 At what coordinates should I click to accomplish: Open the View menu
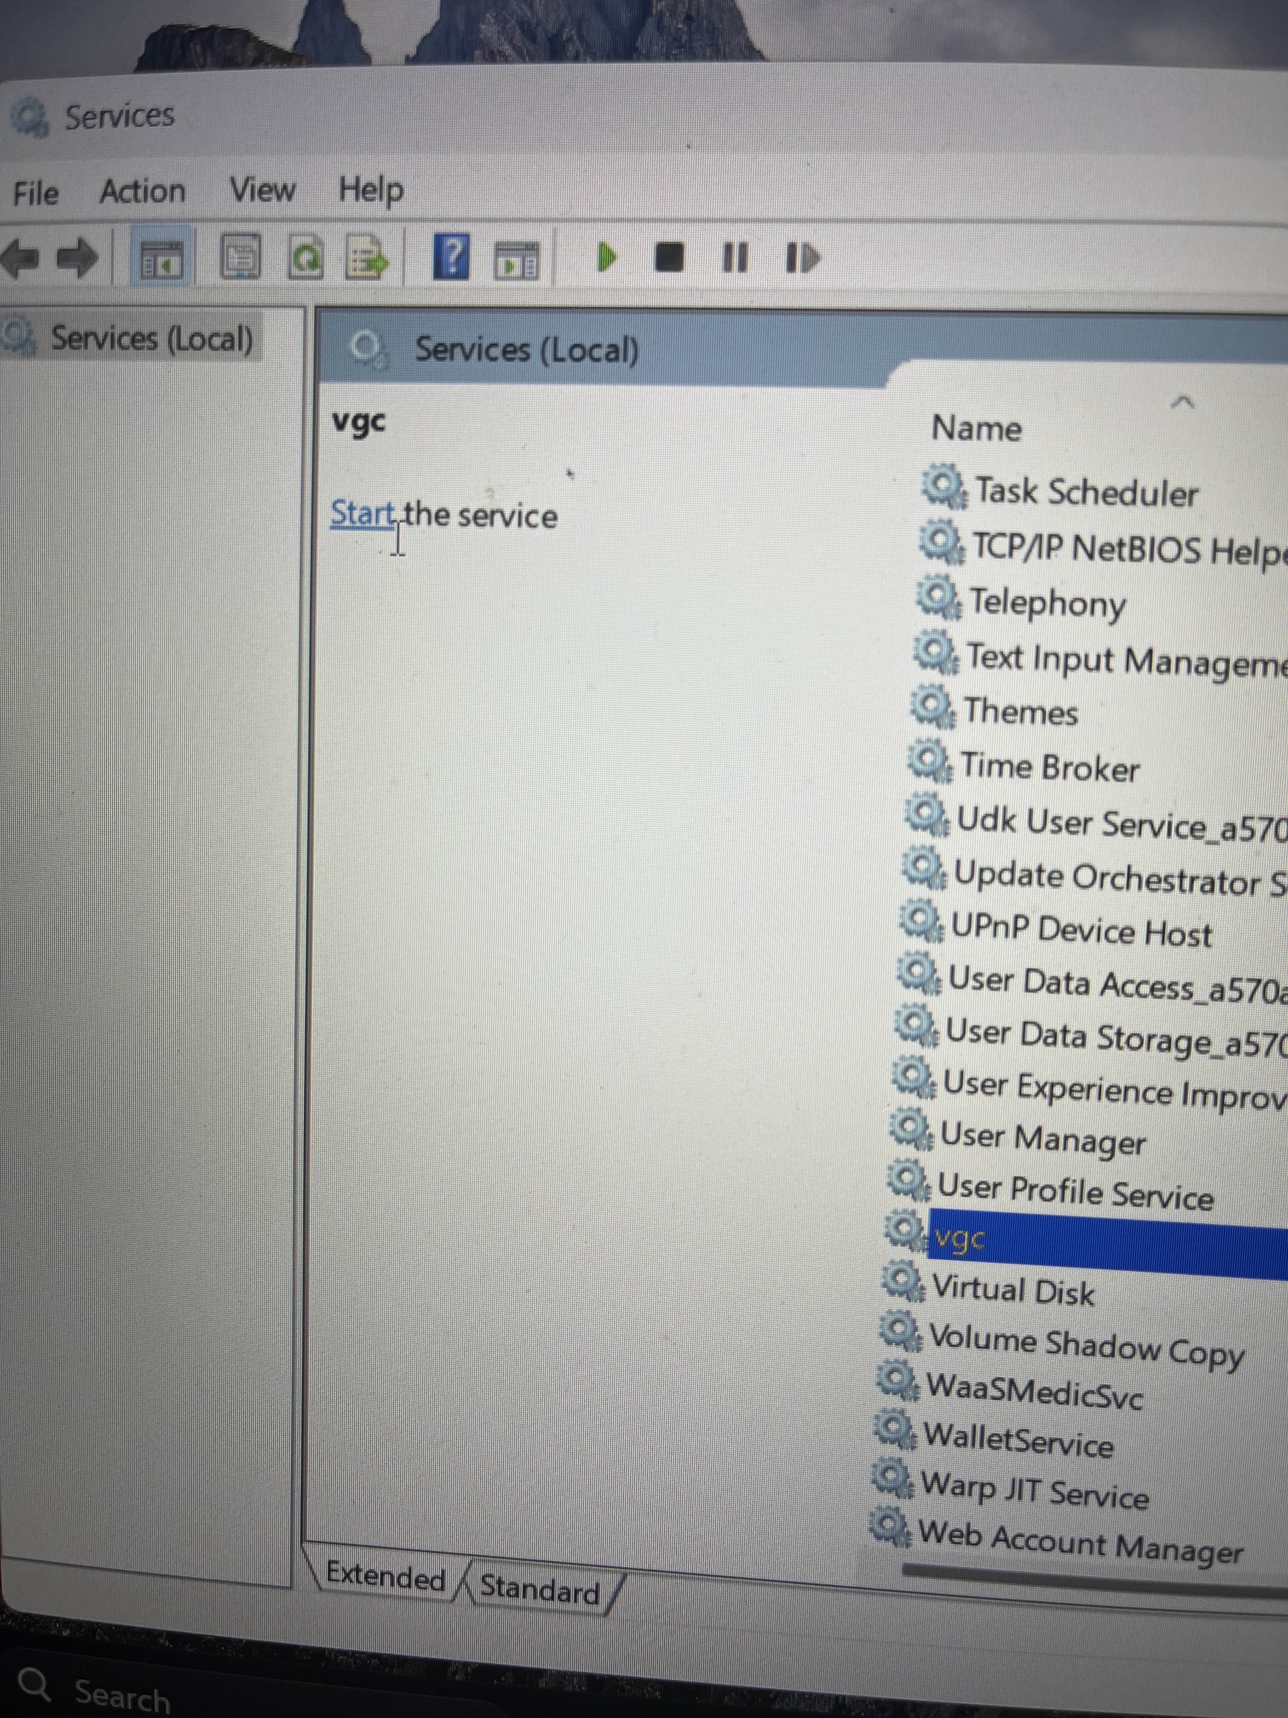(x=262, y=190)
